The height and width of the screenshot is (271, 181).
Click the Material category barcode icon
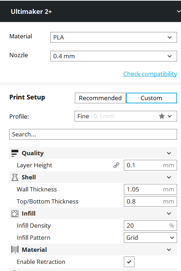[15, 250]
